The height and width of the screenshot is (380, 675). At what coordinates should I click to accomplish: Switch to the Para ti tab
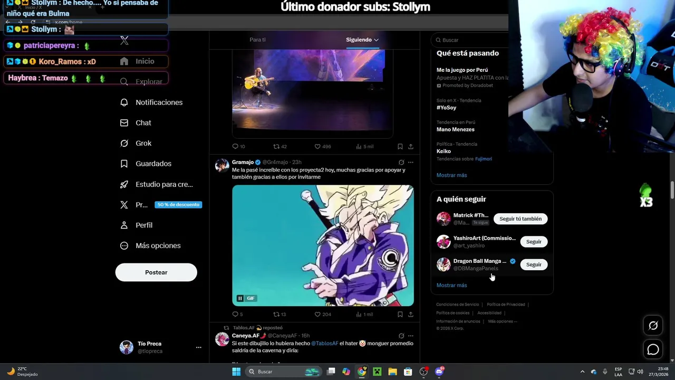[258, 40]
